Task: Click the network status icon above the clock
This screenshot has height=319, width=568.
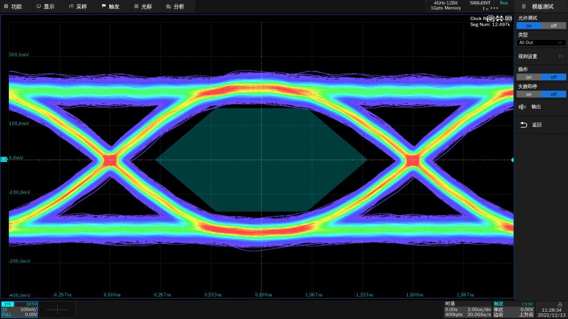Action: click(560, 304)
